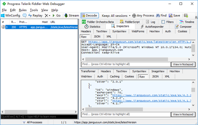Click the QuickExec command box
Screen dimensions: 198x125
click(x=39, y=117)
